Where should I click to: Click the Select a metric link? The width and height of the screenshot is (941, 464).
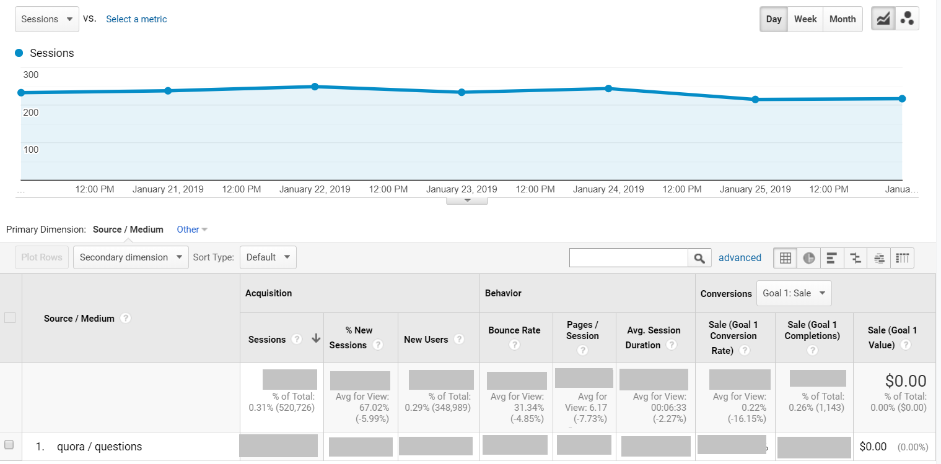[136, 19]
